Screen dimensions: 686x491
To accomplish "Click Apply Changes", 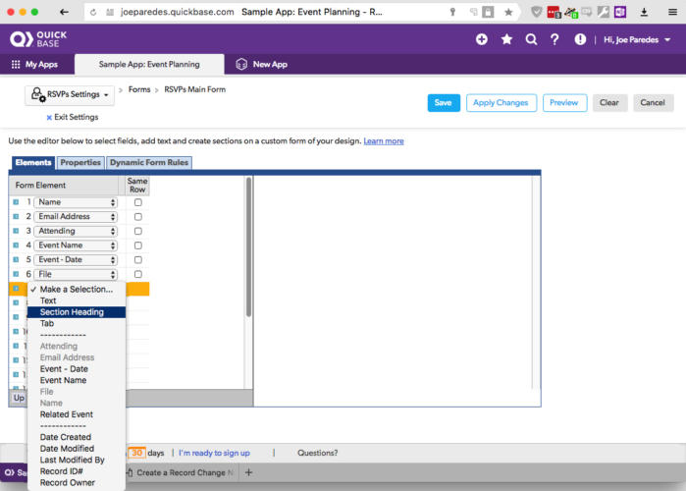I will (x=501, y=103).
